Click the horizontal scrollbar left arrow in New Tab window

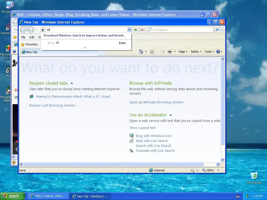point(21,164)
